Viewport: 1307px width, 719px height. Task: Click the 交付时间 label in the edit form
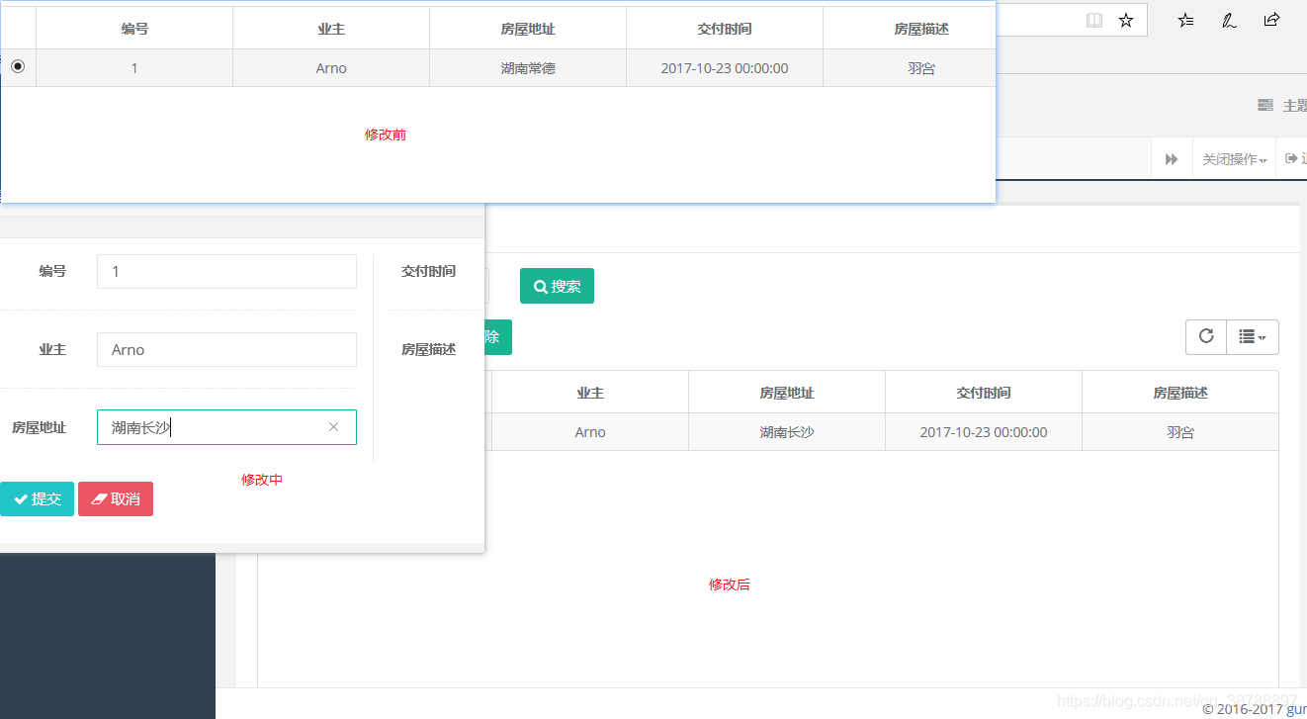coord(428,271)
